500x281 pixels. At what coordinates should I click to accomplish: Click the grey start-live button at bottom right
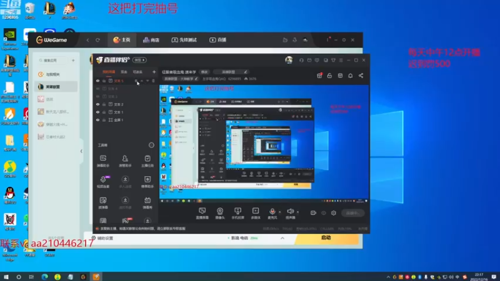pyautogui.click(x=352, y=213)
